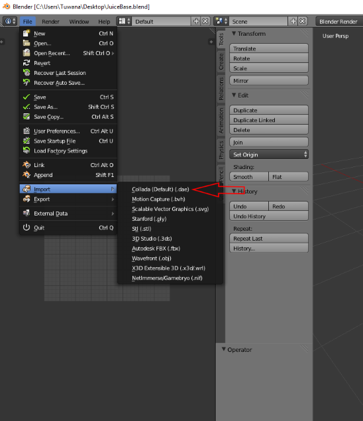Collapse the Transform panel
Screen dimensions: 363x421
(x=234, y=34)
